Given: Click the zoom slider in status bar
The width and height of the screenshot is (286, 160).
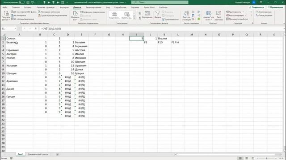Looking at the screenshot, I should (267, 158).
